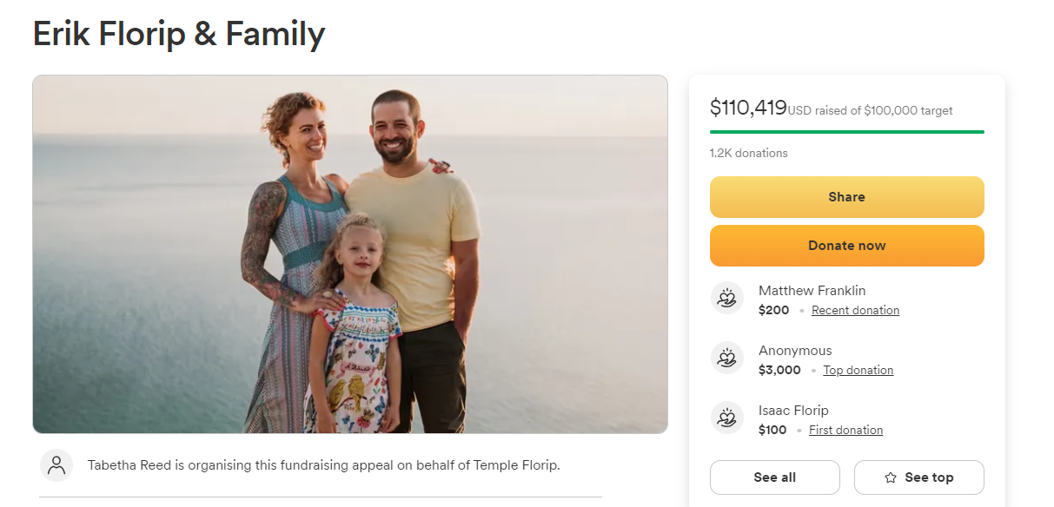Click the Anonymous donor name
This screenshot has height=507, width=1054.
click(x=795, y=351)
